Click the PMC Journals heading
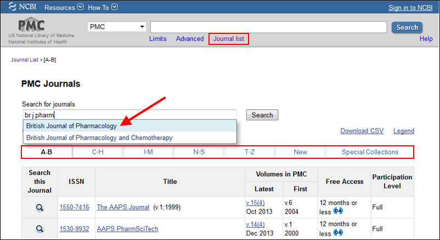Screen dimensions: 440x240 [x=51, y=83]
